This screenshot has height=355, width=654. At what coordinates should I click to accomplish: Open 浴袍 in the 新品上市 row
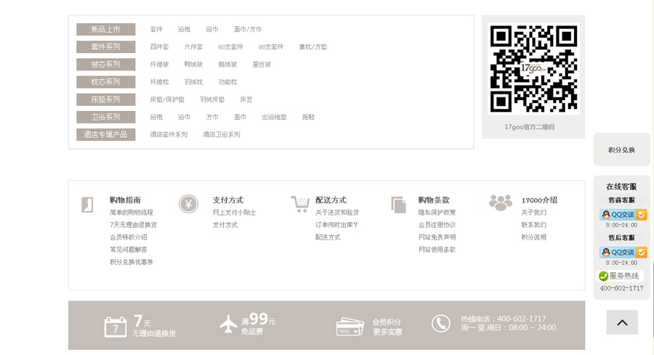[184, 29]
